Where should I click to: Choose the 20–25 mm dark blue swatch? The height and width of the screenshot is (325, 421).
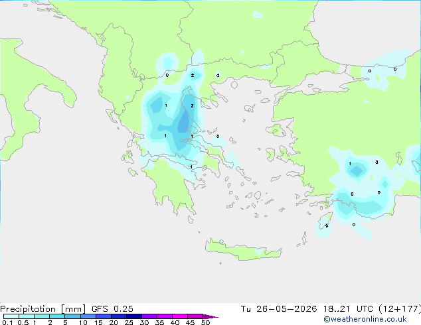tap(118, 316)
